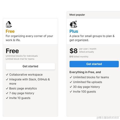Click checkmark beside Collaborative workspace
120x120 pixels.
pyautogui.click(x=7, y=75)
